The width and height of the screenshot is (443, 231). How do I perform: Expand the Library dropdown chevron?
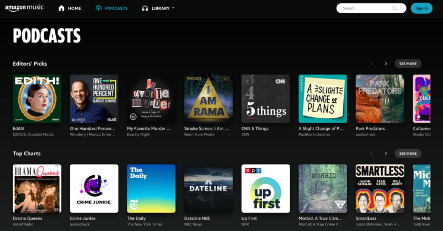[x=173, y=8]
